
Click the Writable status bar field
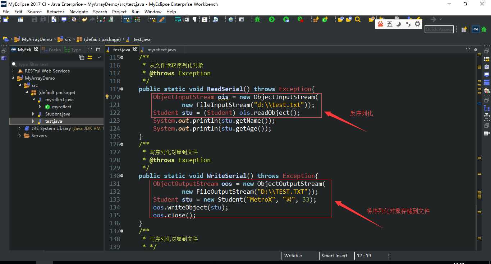click(293, 256)
